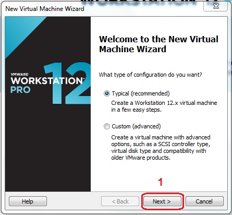Click the 'Create a virtual machine with advanced options' description
Screen dimensions: 232x215
pos(161,147)
